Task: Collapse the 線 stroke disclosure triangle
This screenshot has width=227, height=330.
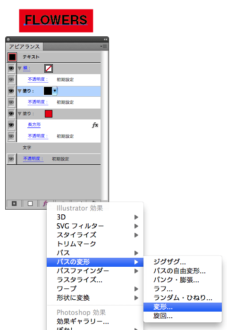Action: pyautogui.click(x=20, y=68)
